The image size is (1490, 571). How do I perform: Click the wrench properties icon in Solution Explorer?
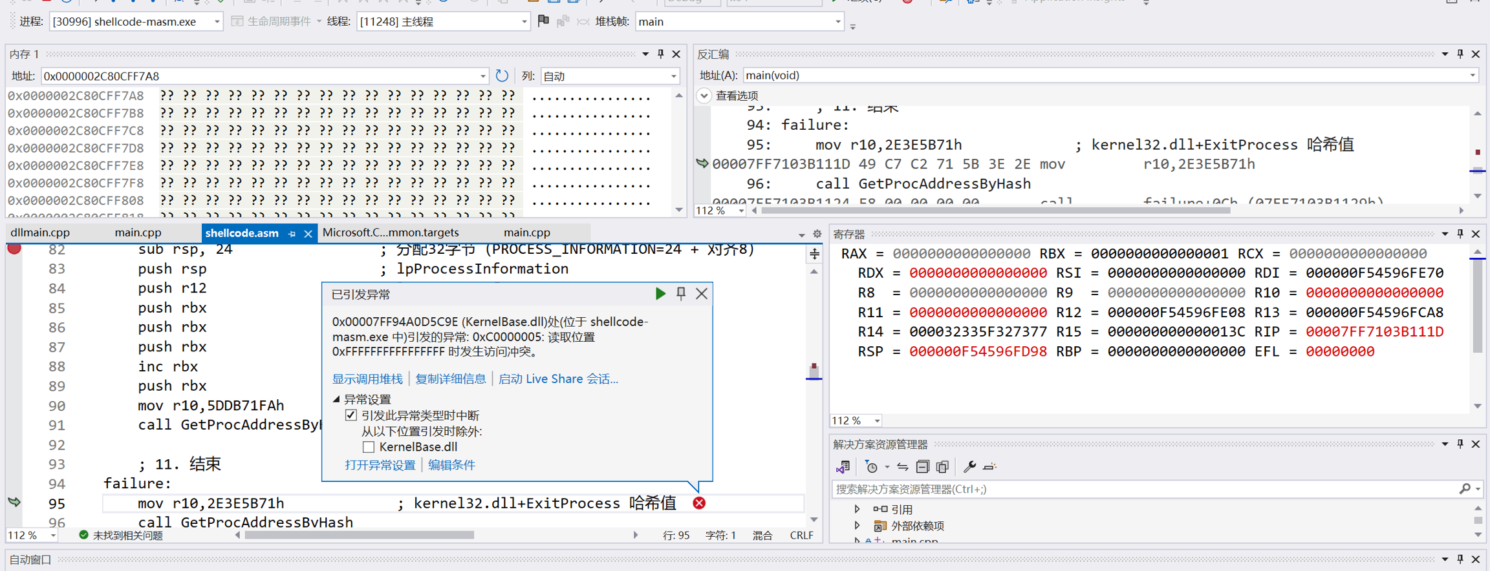pyautogui.click(x=969, y=466)
